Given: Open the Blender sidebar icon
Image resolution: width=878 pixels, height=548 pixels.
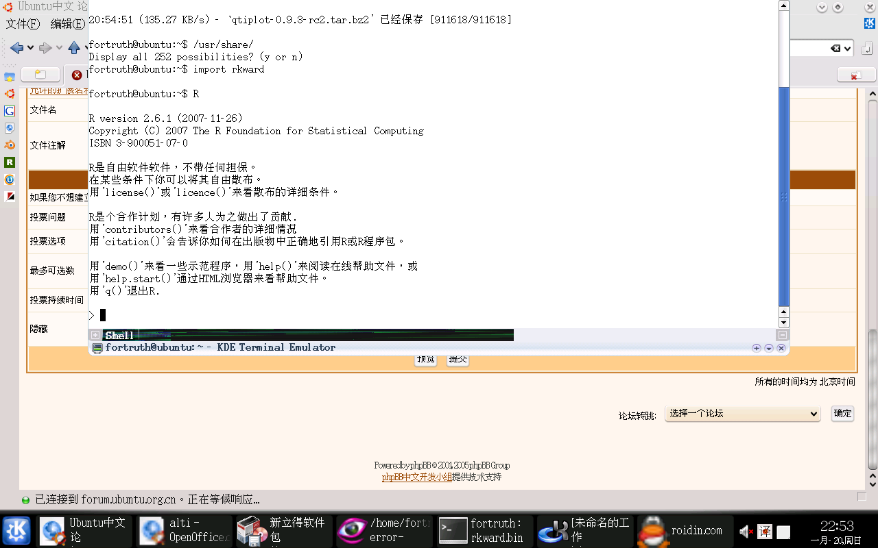Looking at the screenshot, I should point(10,145).
